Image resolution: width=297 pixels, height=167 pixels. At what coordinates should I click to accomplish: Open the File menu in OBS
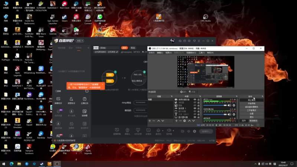151,53
